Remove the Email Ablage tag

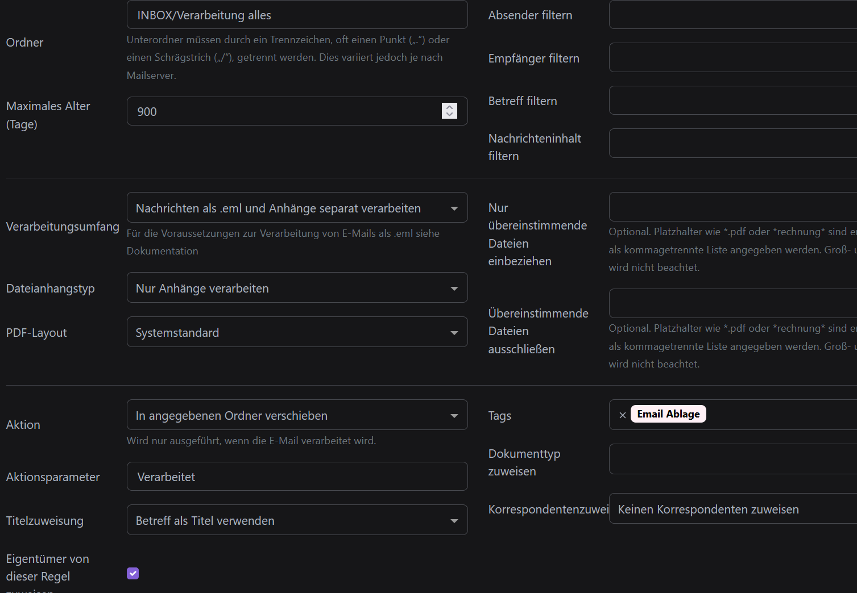(x=622, y=415)
